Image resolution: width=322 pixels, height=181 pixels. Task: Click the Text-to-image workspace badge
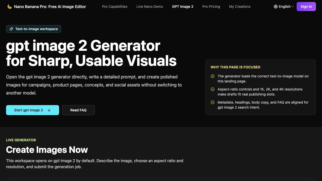click(33, 29)
